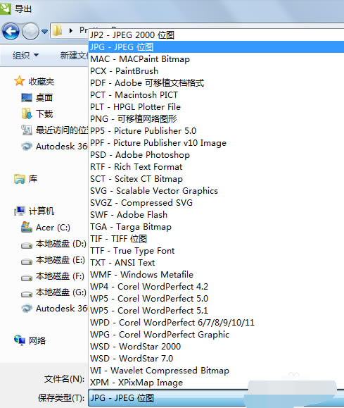Choose PNG - 可移植网络图形 format
The width and height of the screenshot is (344, 408).
(216, 118)
